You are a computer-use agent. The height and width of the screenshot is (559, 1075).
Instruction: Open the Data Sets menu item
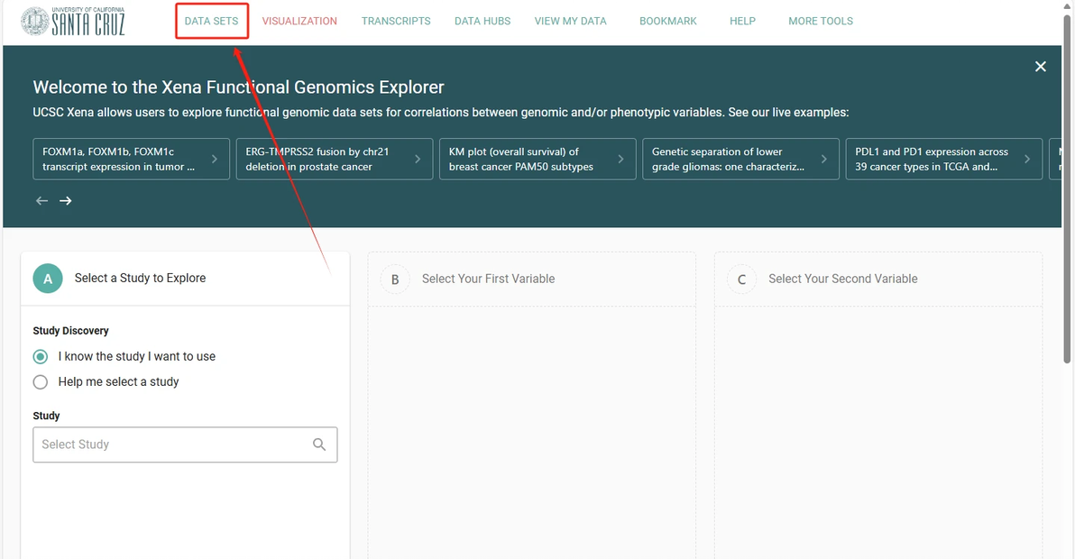coord(211,21)
